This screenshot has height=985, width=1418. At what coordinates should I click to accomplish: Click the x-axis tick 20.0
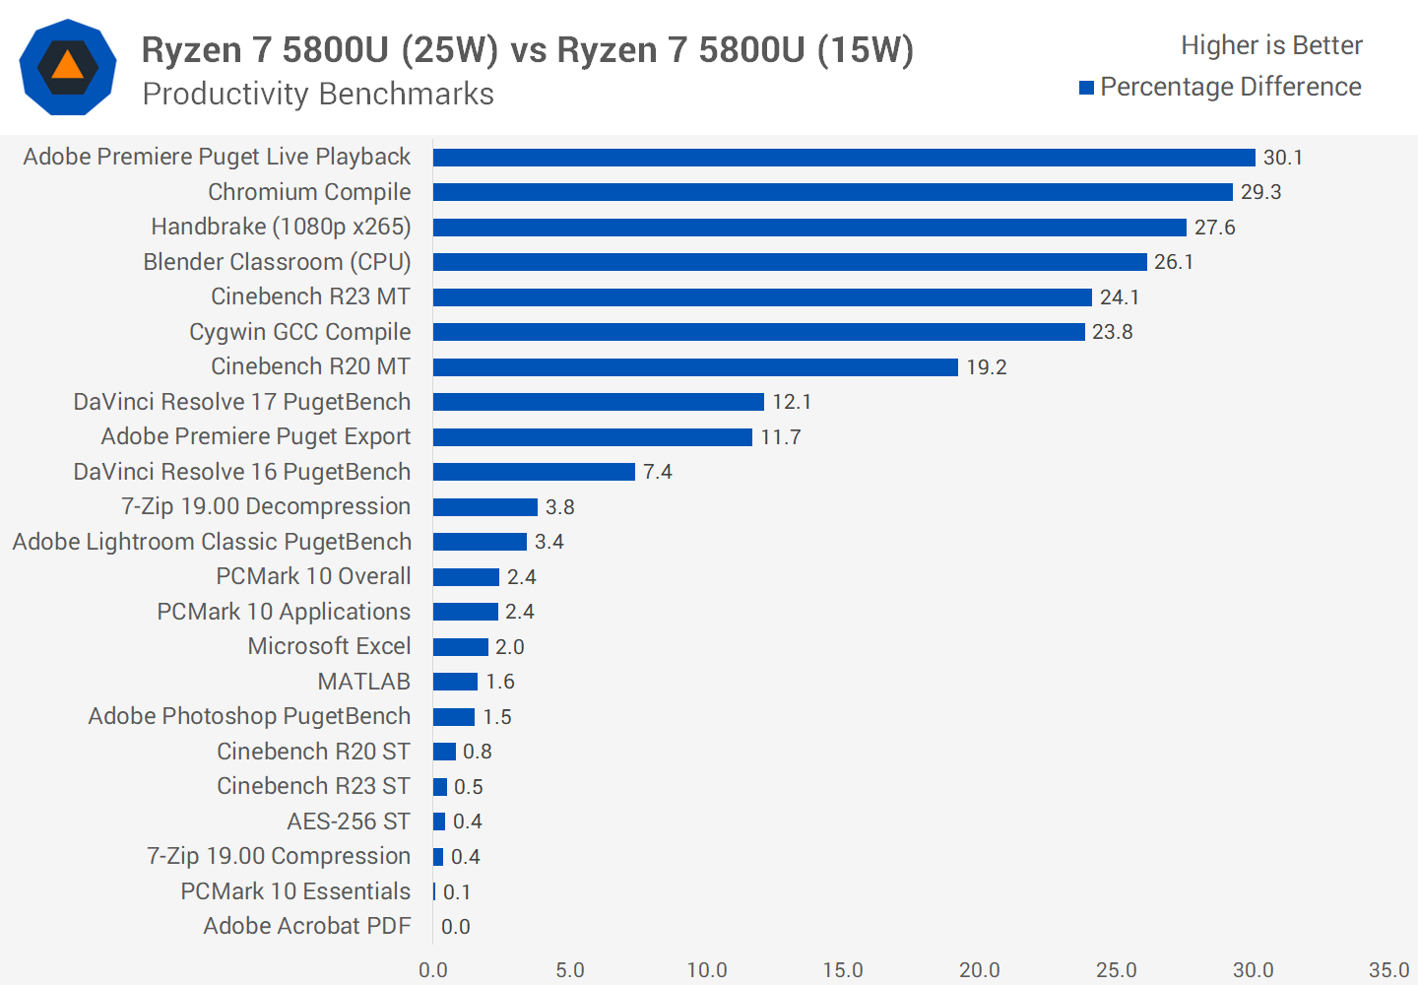click(980, 970)
